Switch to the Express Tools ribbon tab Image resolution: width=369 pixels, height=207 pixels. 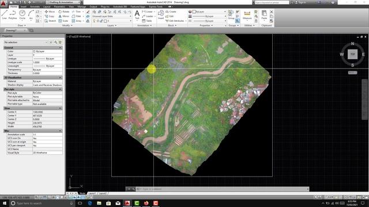point(156,6)
